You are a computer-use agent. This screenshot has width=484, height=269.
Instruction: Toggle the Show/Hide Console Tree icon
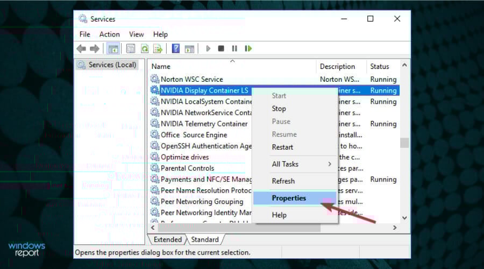pos(113,48)
